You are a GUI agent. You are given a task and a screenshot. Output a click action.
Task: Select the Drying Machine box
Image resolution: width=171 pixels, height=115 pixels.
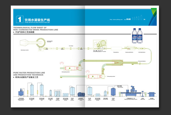pyautogui.click(x=116, y=49)
